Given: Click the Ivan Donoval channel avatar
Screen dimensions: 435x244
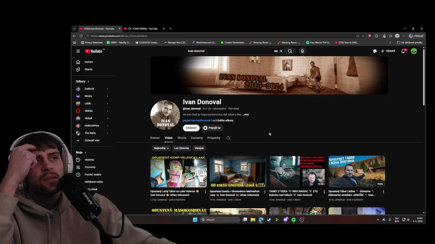Looking at the screenshot, I should 165,115.
